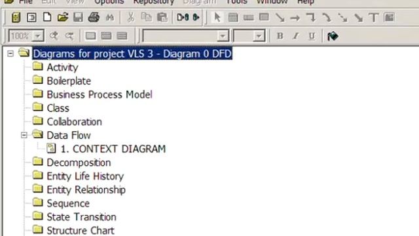This screenshot has height=236, width=419.
Task: Select 1. CONTEXT DIAGRAM entry
Action: coord(113,149)
